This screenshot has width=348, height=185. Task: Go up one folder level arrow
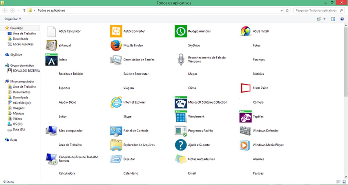point(24,10)
